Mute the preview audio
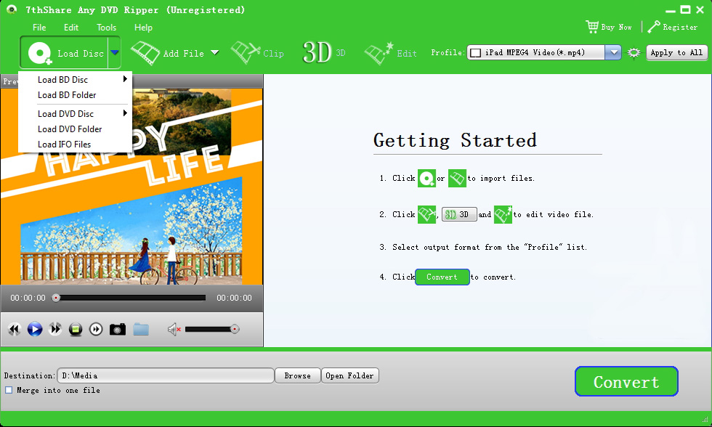 coord(174,329)
